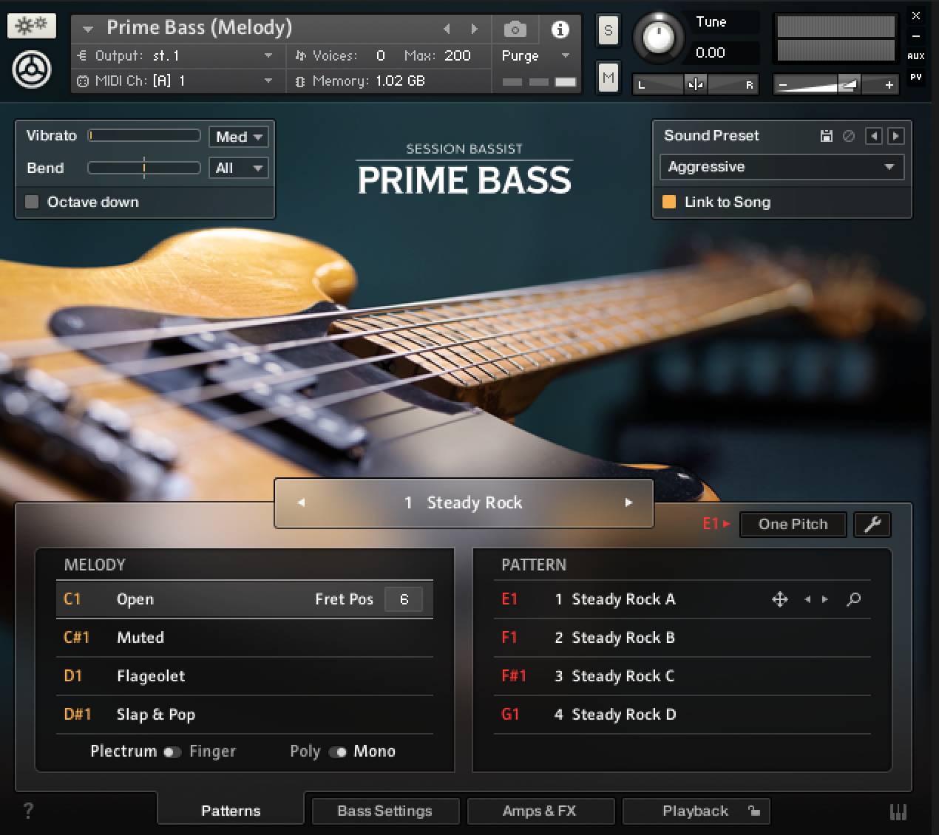Show the keyboard icon at bottom right

[x=898, y=812]
